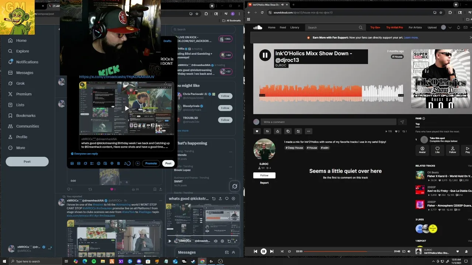Click the SoundCloud cloud logo
472x265 pixels.
pos(257,27)
